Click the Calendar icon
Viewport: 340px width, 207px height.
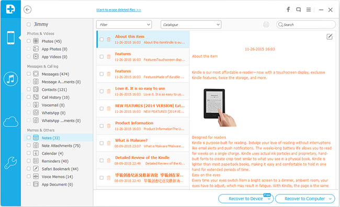point(36,153)
